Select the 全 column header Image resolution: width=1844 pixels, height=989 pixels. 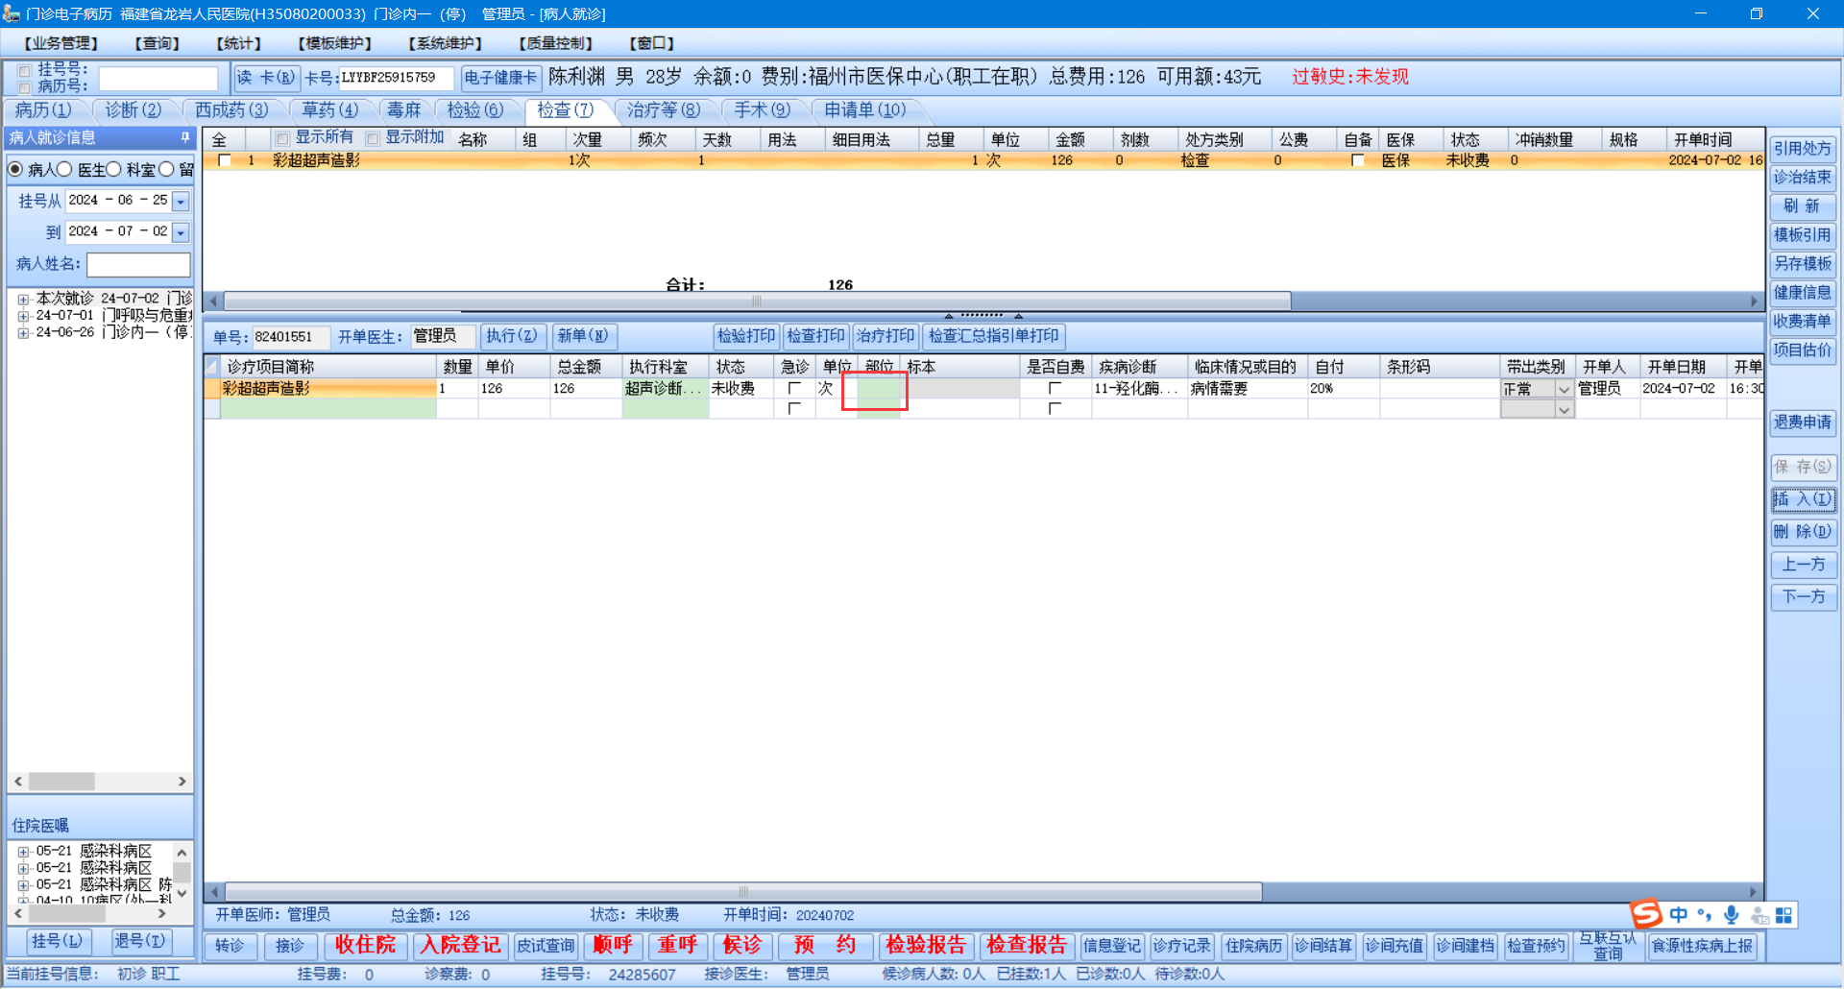tap(219, 140)
